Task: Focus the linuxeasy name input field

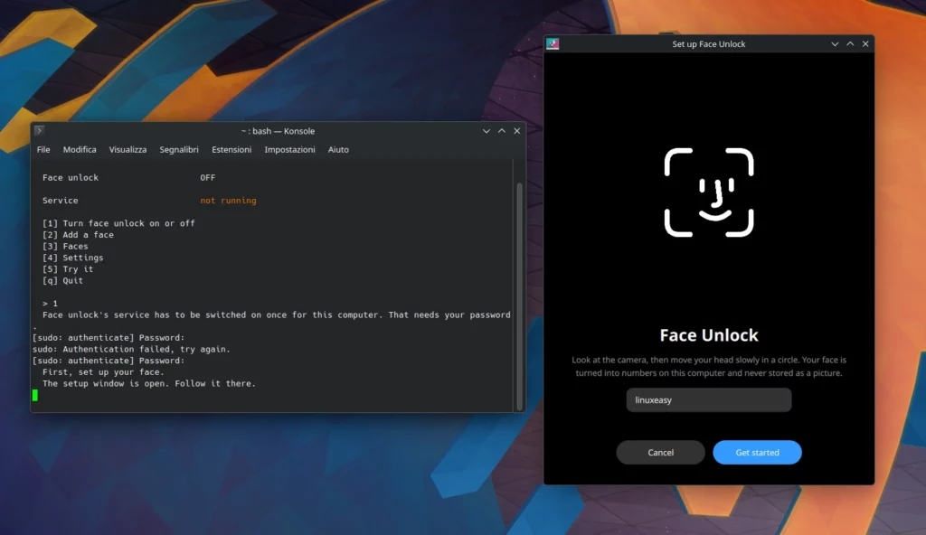Action: pyautogui.click(x=709, y=399)
